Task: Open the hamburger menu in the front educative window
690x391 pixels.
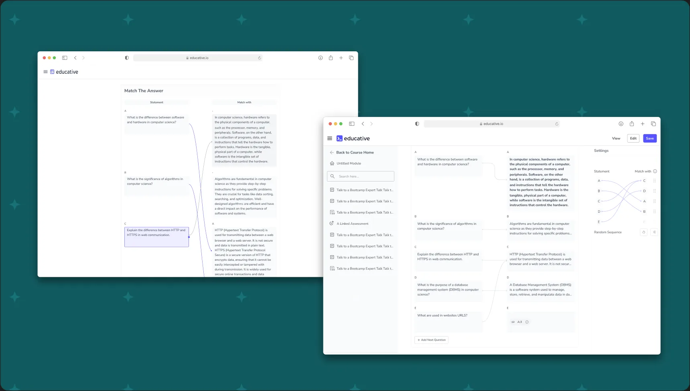Action: point(330,139)
